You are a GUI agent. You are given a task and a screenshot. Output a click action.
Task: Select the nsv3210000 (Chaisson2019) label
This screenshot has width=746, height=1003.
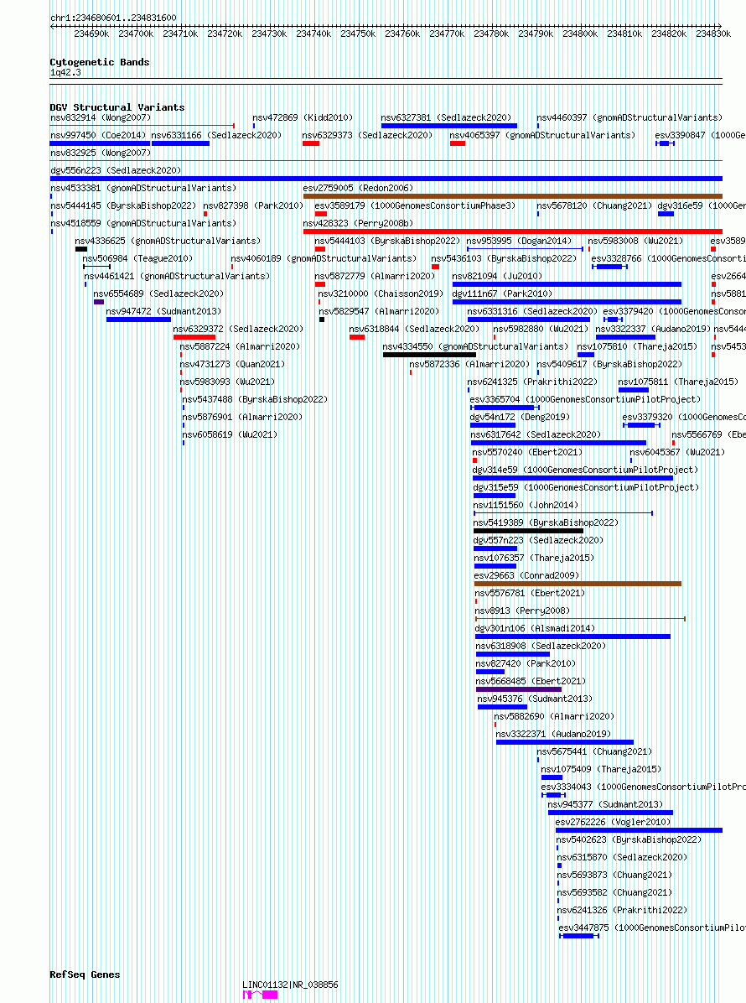pos(381,294)
